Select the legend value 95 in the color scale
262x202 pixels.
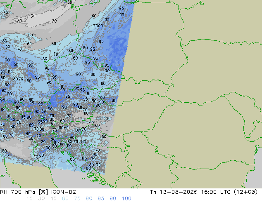(x=101, y=199)
